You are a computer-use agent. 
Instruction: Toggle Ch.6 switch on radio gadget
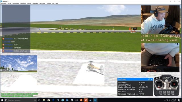pyautogui.click(x=164, y=92)
